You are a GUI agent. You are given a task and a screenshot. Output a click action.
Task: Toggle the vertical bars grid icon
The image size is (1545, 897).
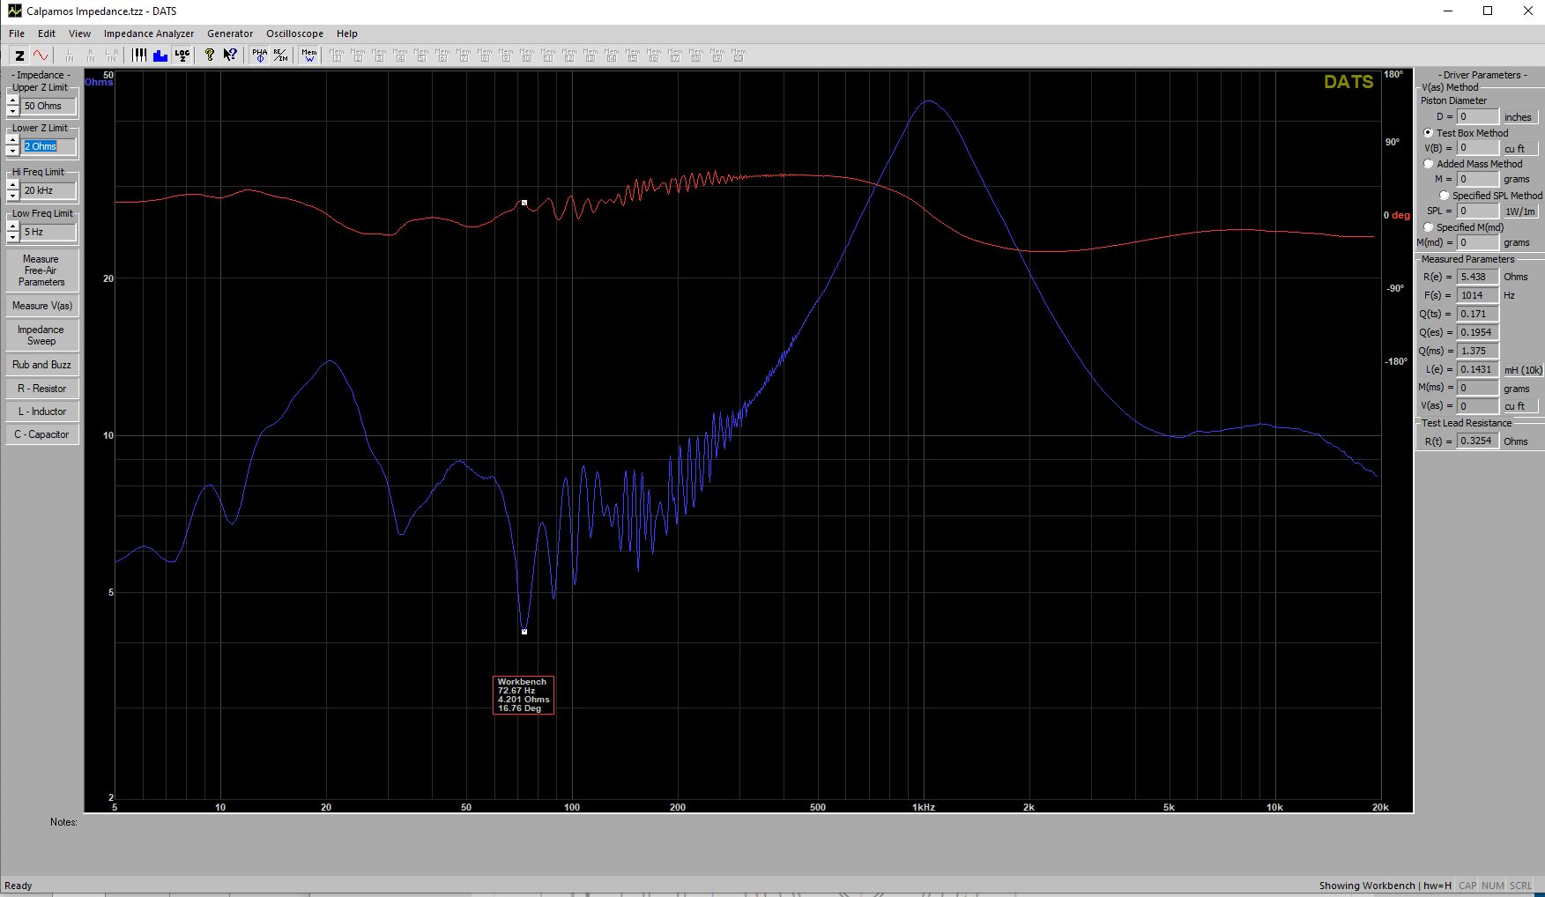point(139,55)
